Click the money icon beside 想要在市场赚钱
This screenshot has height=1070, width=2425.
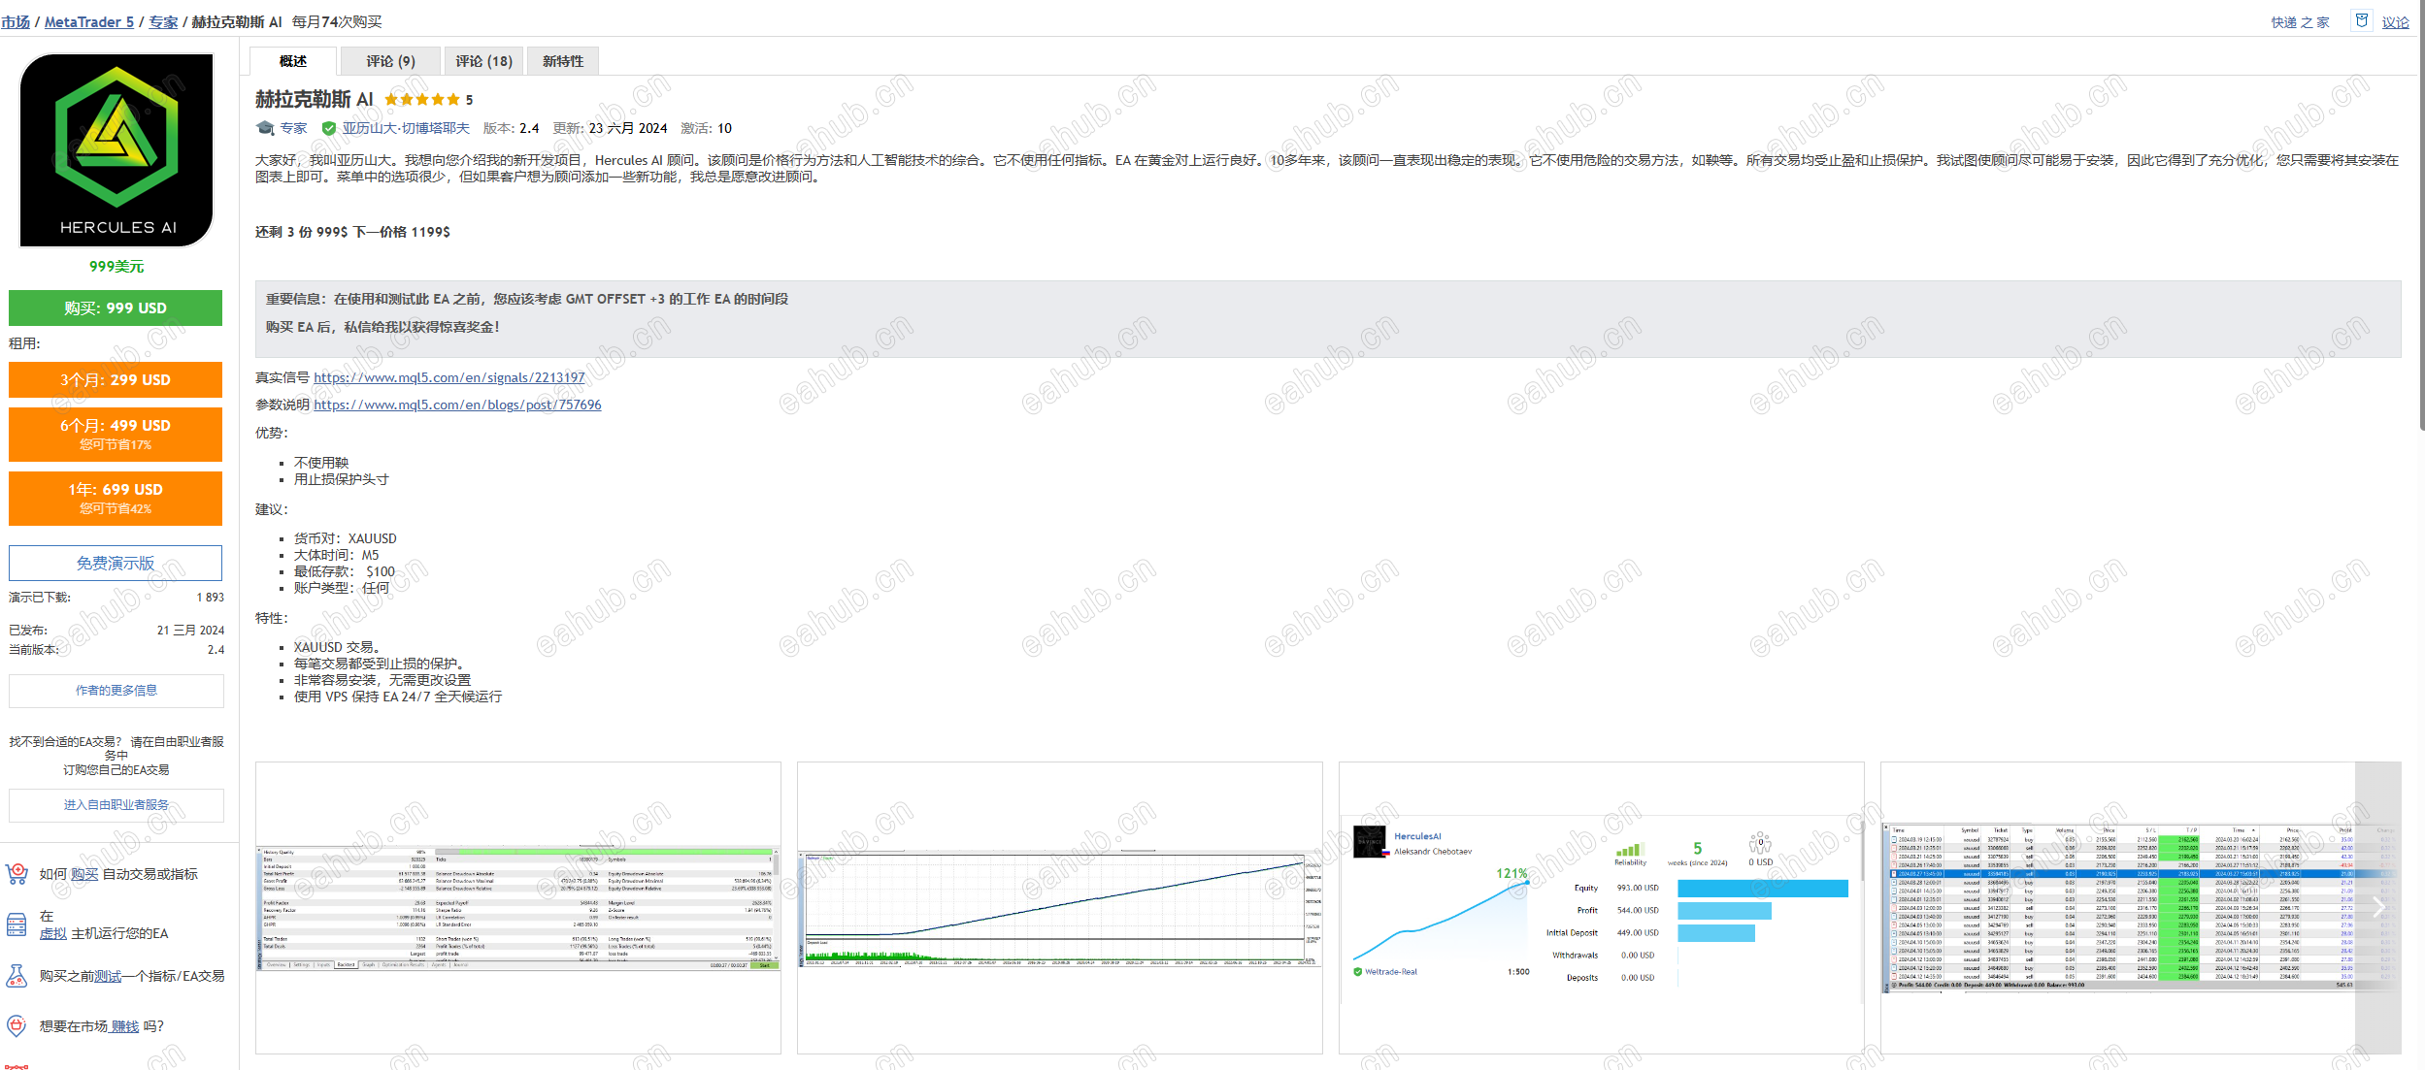pyautogui.click(x=17, y=1025)
